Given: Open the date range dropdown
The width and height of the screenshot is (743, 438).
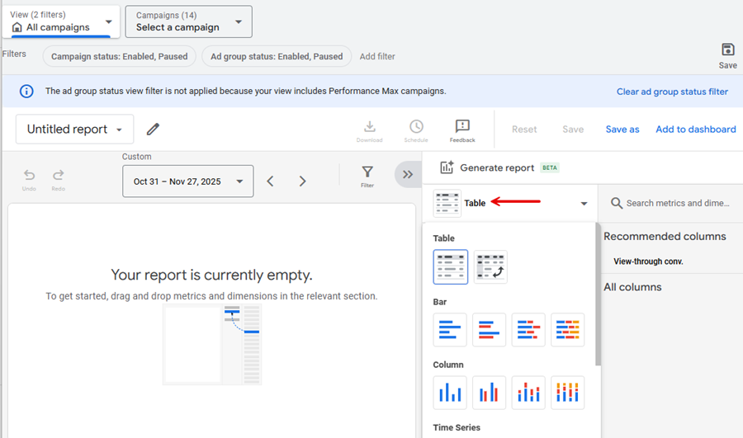Looking at the screenshot, I should click(x=187, y=181).
